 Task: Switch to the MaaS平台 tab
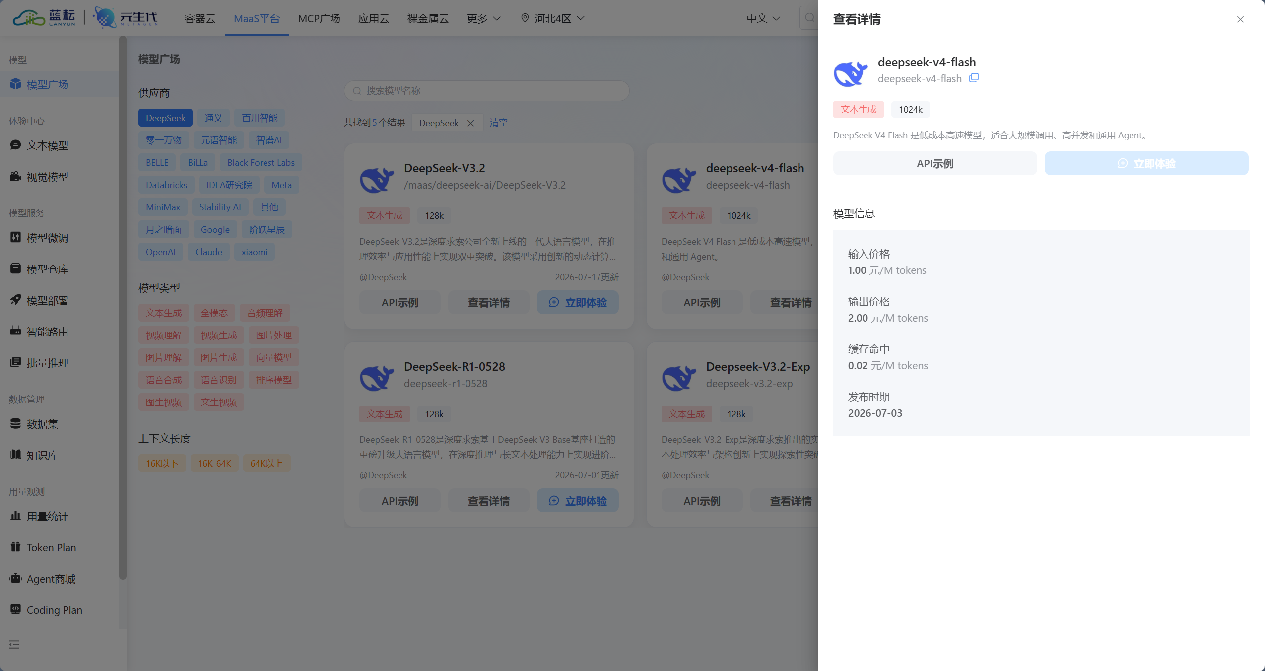click(x=257, y=18)
